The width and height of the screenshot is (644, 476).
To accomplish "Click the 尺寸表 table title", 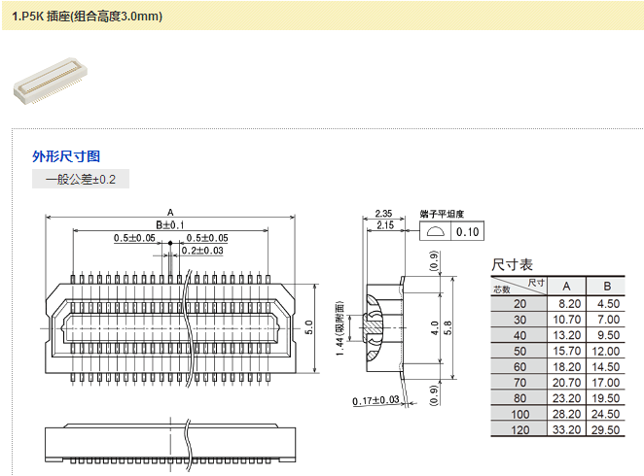I will pos(513,264).
